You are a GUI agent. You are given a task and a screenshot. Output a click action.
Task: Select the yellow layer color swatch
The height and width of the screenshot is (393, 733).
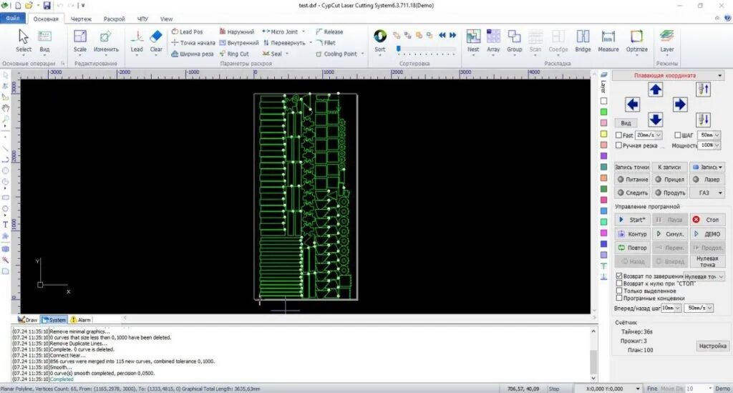(603, 134)
